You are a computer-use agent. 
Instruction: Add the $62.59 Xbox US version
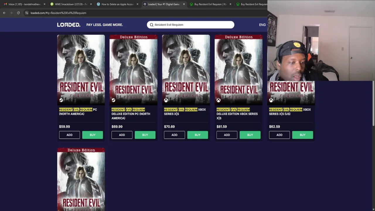279,135
